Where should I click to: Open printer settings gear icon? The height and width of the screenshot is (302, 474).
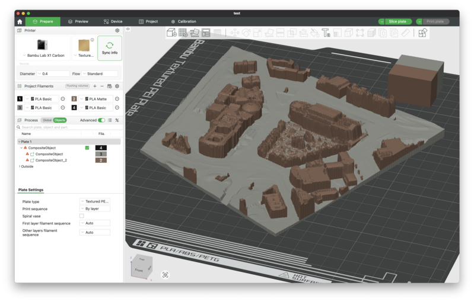pos(117,30)
